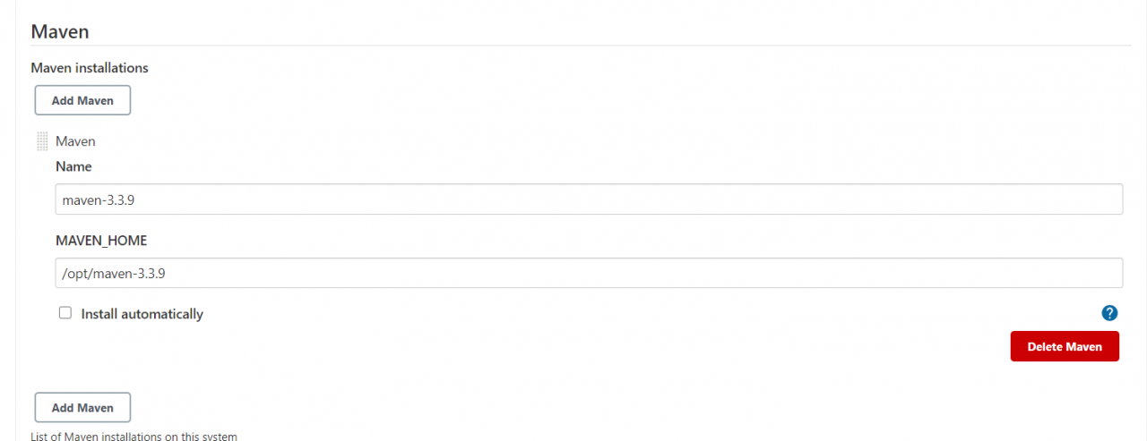Enable the Install automatically checkbox
The height and width of the screenshot is (441, 1147).
coord(65,313)
